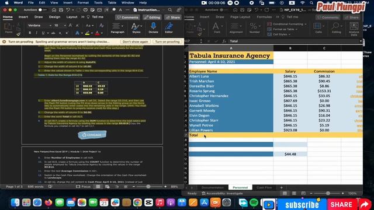Click Accessibility: Investigate in Excel status bar
The height and width of the screenshot is (210, 374).
[222, 193]
